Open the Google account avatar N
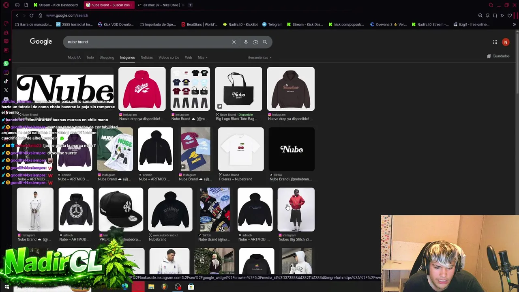The image size is (519, 292). coord(506,42)
